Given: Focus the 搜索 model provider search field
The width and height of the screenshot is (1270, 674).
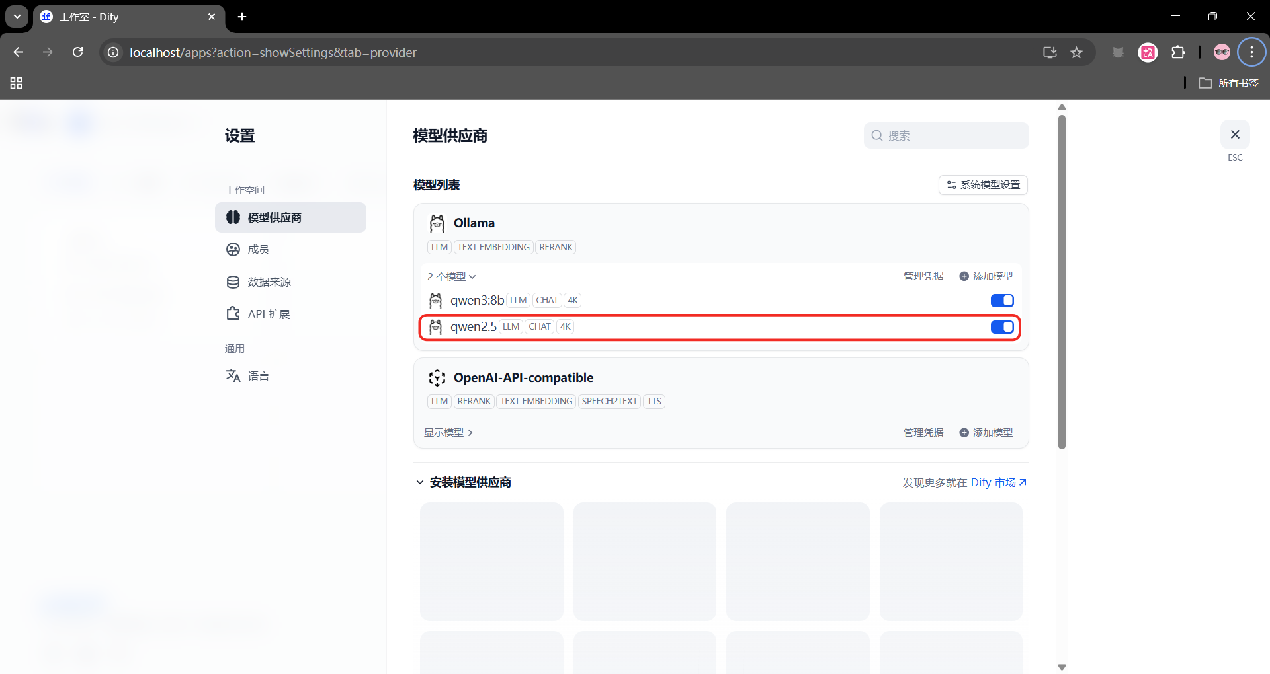Looking at the screenshot, I should [946, 135].
